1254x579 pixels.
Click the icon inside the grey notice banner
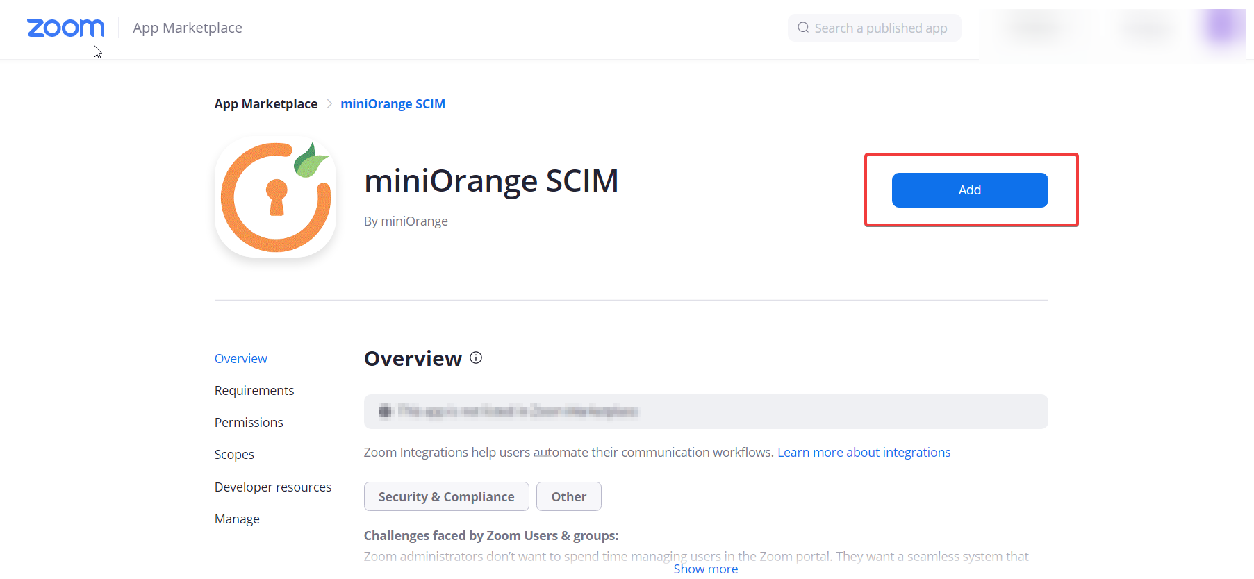383,411
